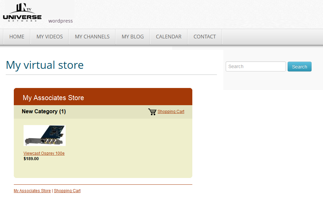Click the wordpress site title text
The image size is (323, 209).
(x=61, y=21)
